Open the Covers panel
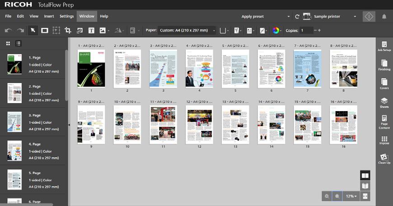This screenshot has height=206, width=393. pos(384,84)
